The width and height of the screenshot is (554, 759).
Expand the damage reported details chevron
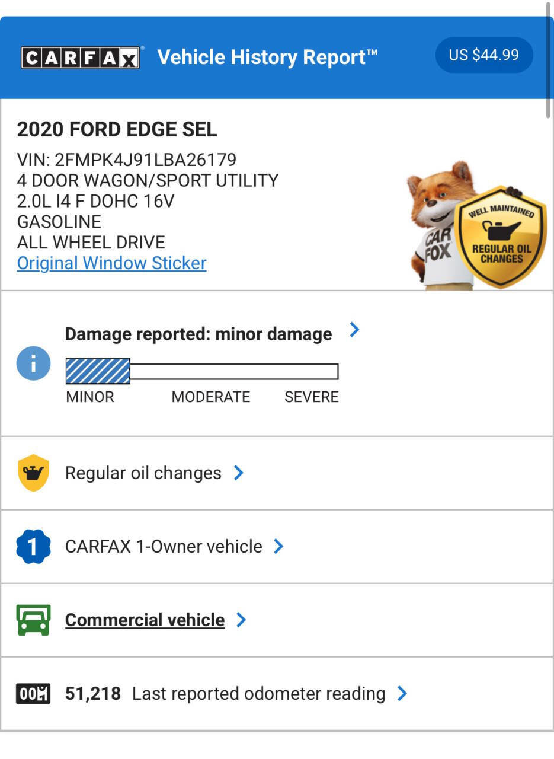[x=354, y=330]
